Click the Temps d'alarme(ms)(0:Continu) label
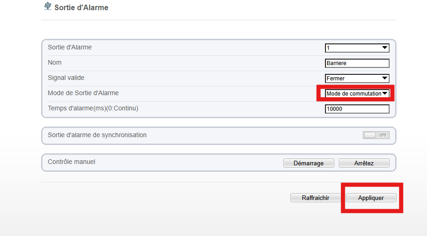 pos(93,108)
